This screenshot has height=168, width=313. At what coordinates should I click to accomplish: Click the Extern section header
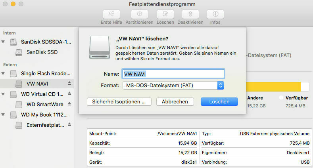[10, 65]
